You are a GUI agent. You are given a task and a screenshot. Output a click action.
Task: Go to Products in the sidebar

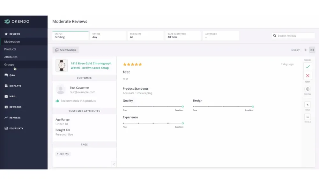tap(24, 49)
